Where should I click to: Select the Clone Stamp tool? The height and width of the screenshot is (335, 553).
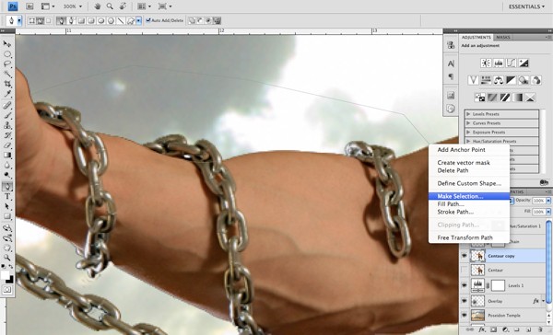pos(7,125)
